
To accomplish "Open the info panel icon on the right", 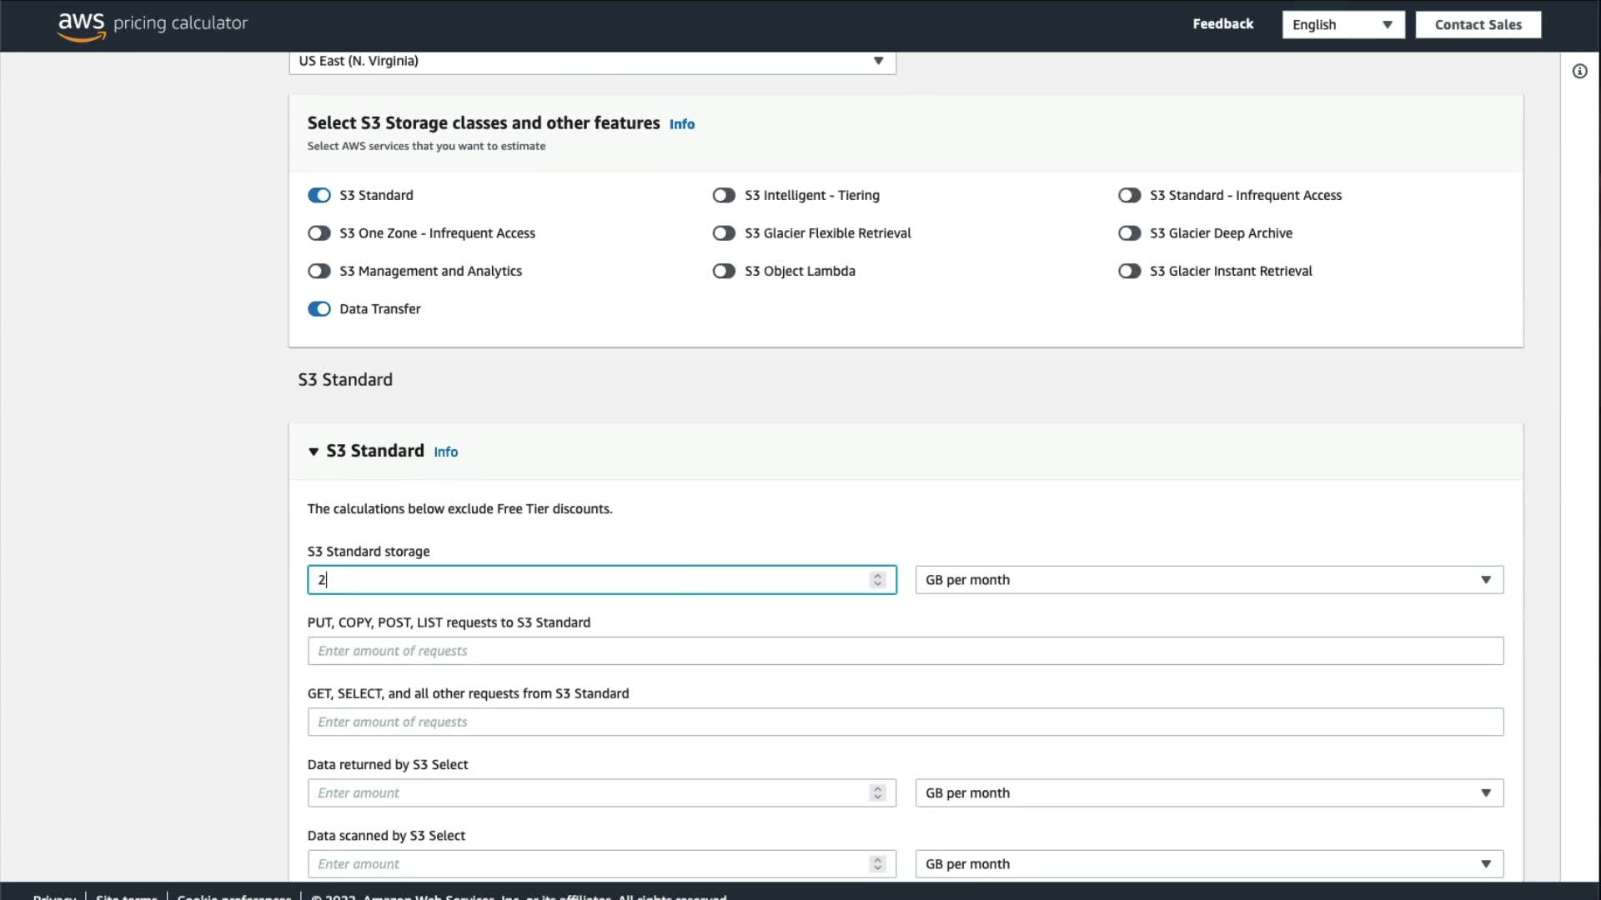I will coord(1579,72).
